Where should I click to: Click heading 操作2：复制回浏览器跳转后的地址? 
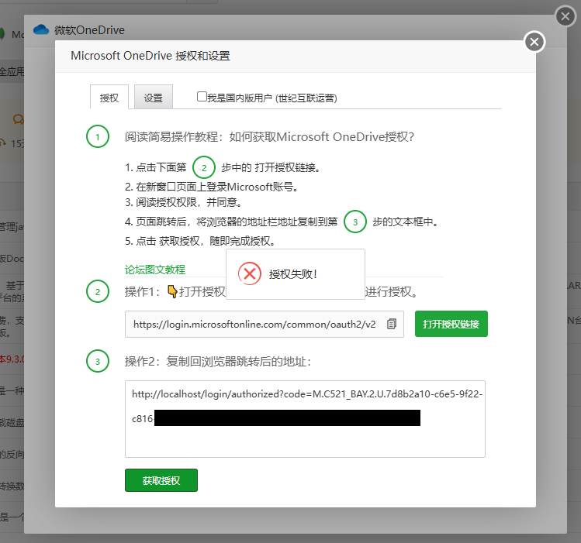point(218,362)
